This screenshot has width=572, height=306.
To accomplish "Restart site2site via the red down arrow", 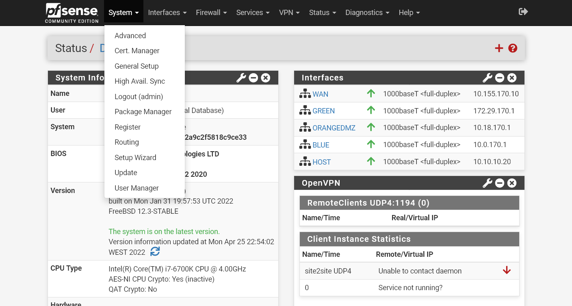I will [507, 269].
